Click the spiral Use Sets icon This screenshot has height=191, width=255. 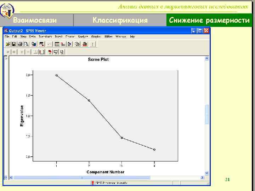pos(77,44)
